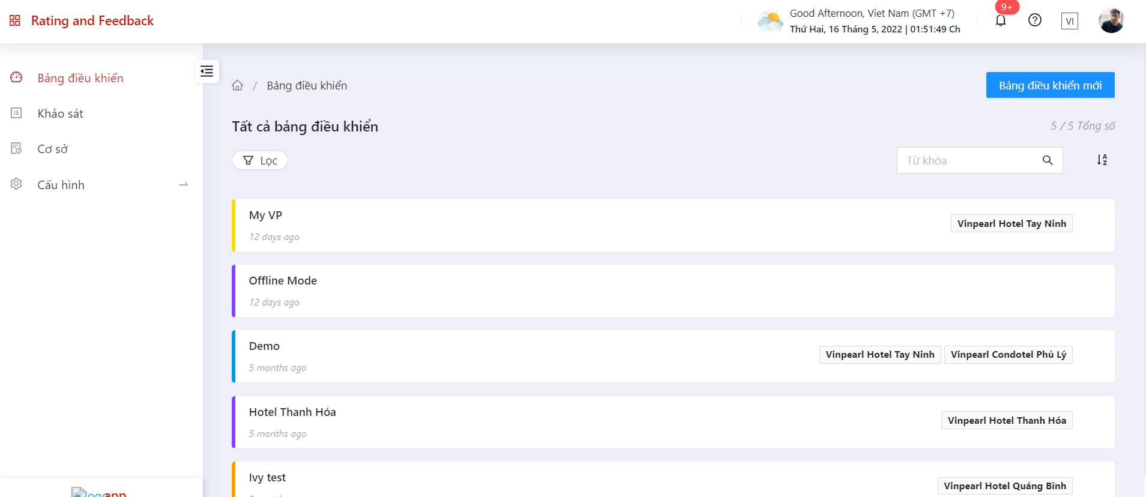The image size is (1146, 497).
Task: Click the Từ khóa search field
Action: click(970, 160)
